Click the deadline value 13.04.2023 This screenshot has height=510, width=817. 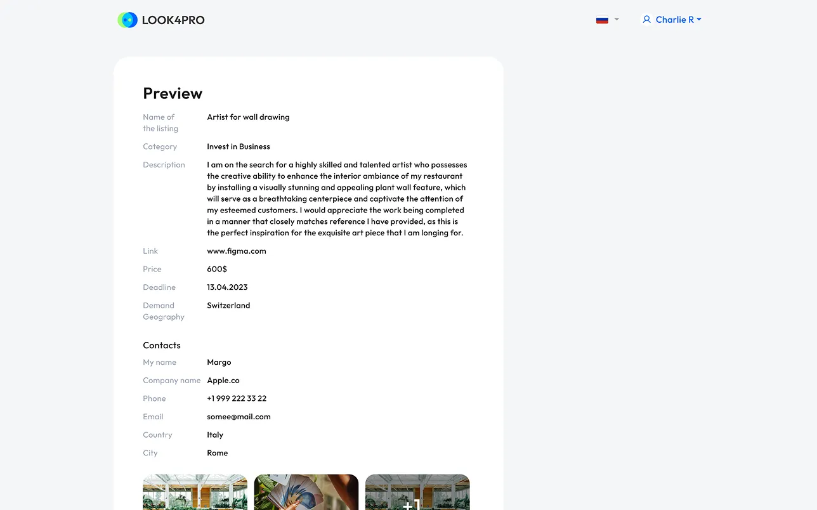pyautogui.click(x=227, y=287)
